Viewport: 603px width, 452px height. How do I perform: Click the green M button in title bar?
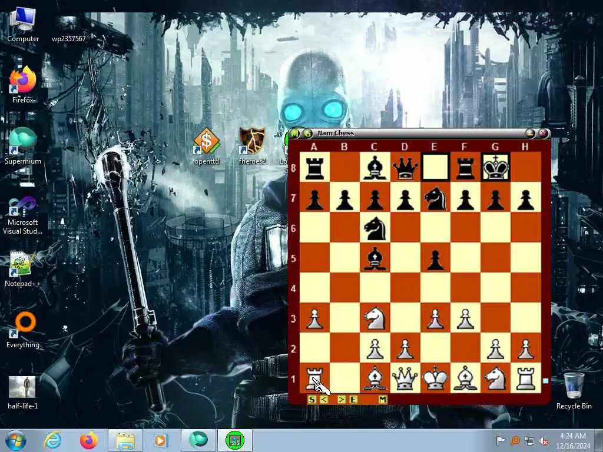click(294, 134)
